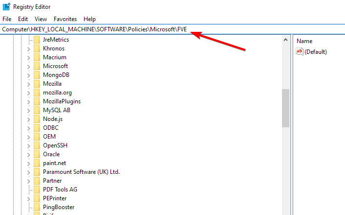Select the Khronos key label
The width and height of the screenshot is (345, 215).
[54, 48]
